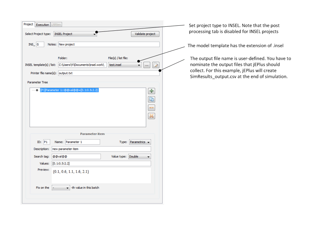Click the INS_ suffix field with G
The width and height of the screenshot is (309, 225).
(x=40, y=44)
